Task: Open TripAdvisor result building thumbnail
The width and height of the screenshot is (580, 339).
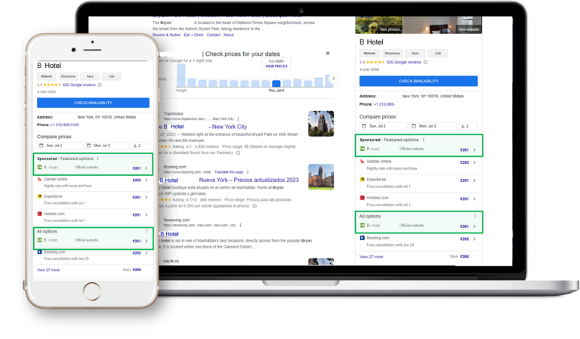Action: 321,124
